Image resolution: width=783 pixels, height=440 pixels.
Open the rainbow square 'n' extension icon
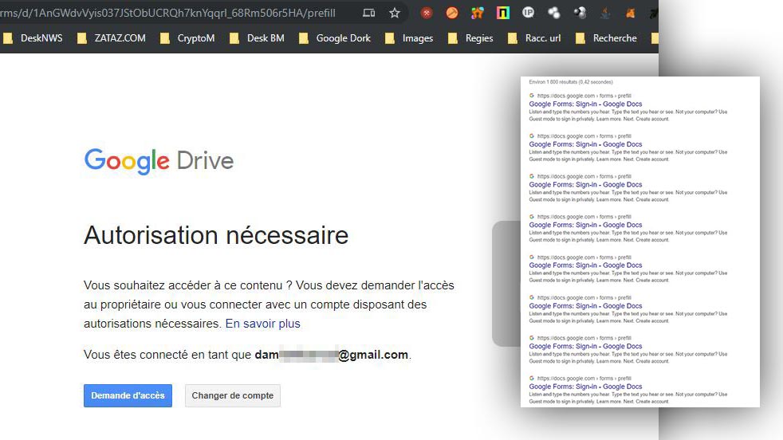pyautogui.click(x=503, y=13)
